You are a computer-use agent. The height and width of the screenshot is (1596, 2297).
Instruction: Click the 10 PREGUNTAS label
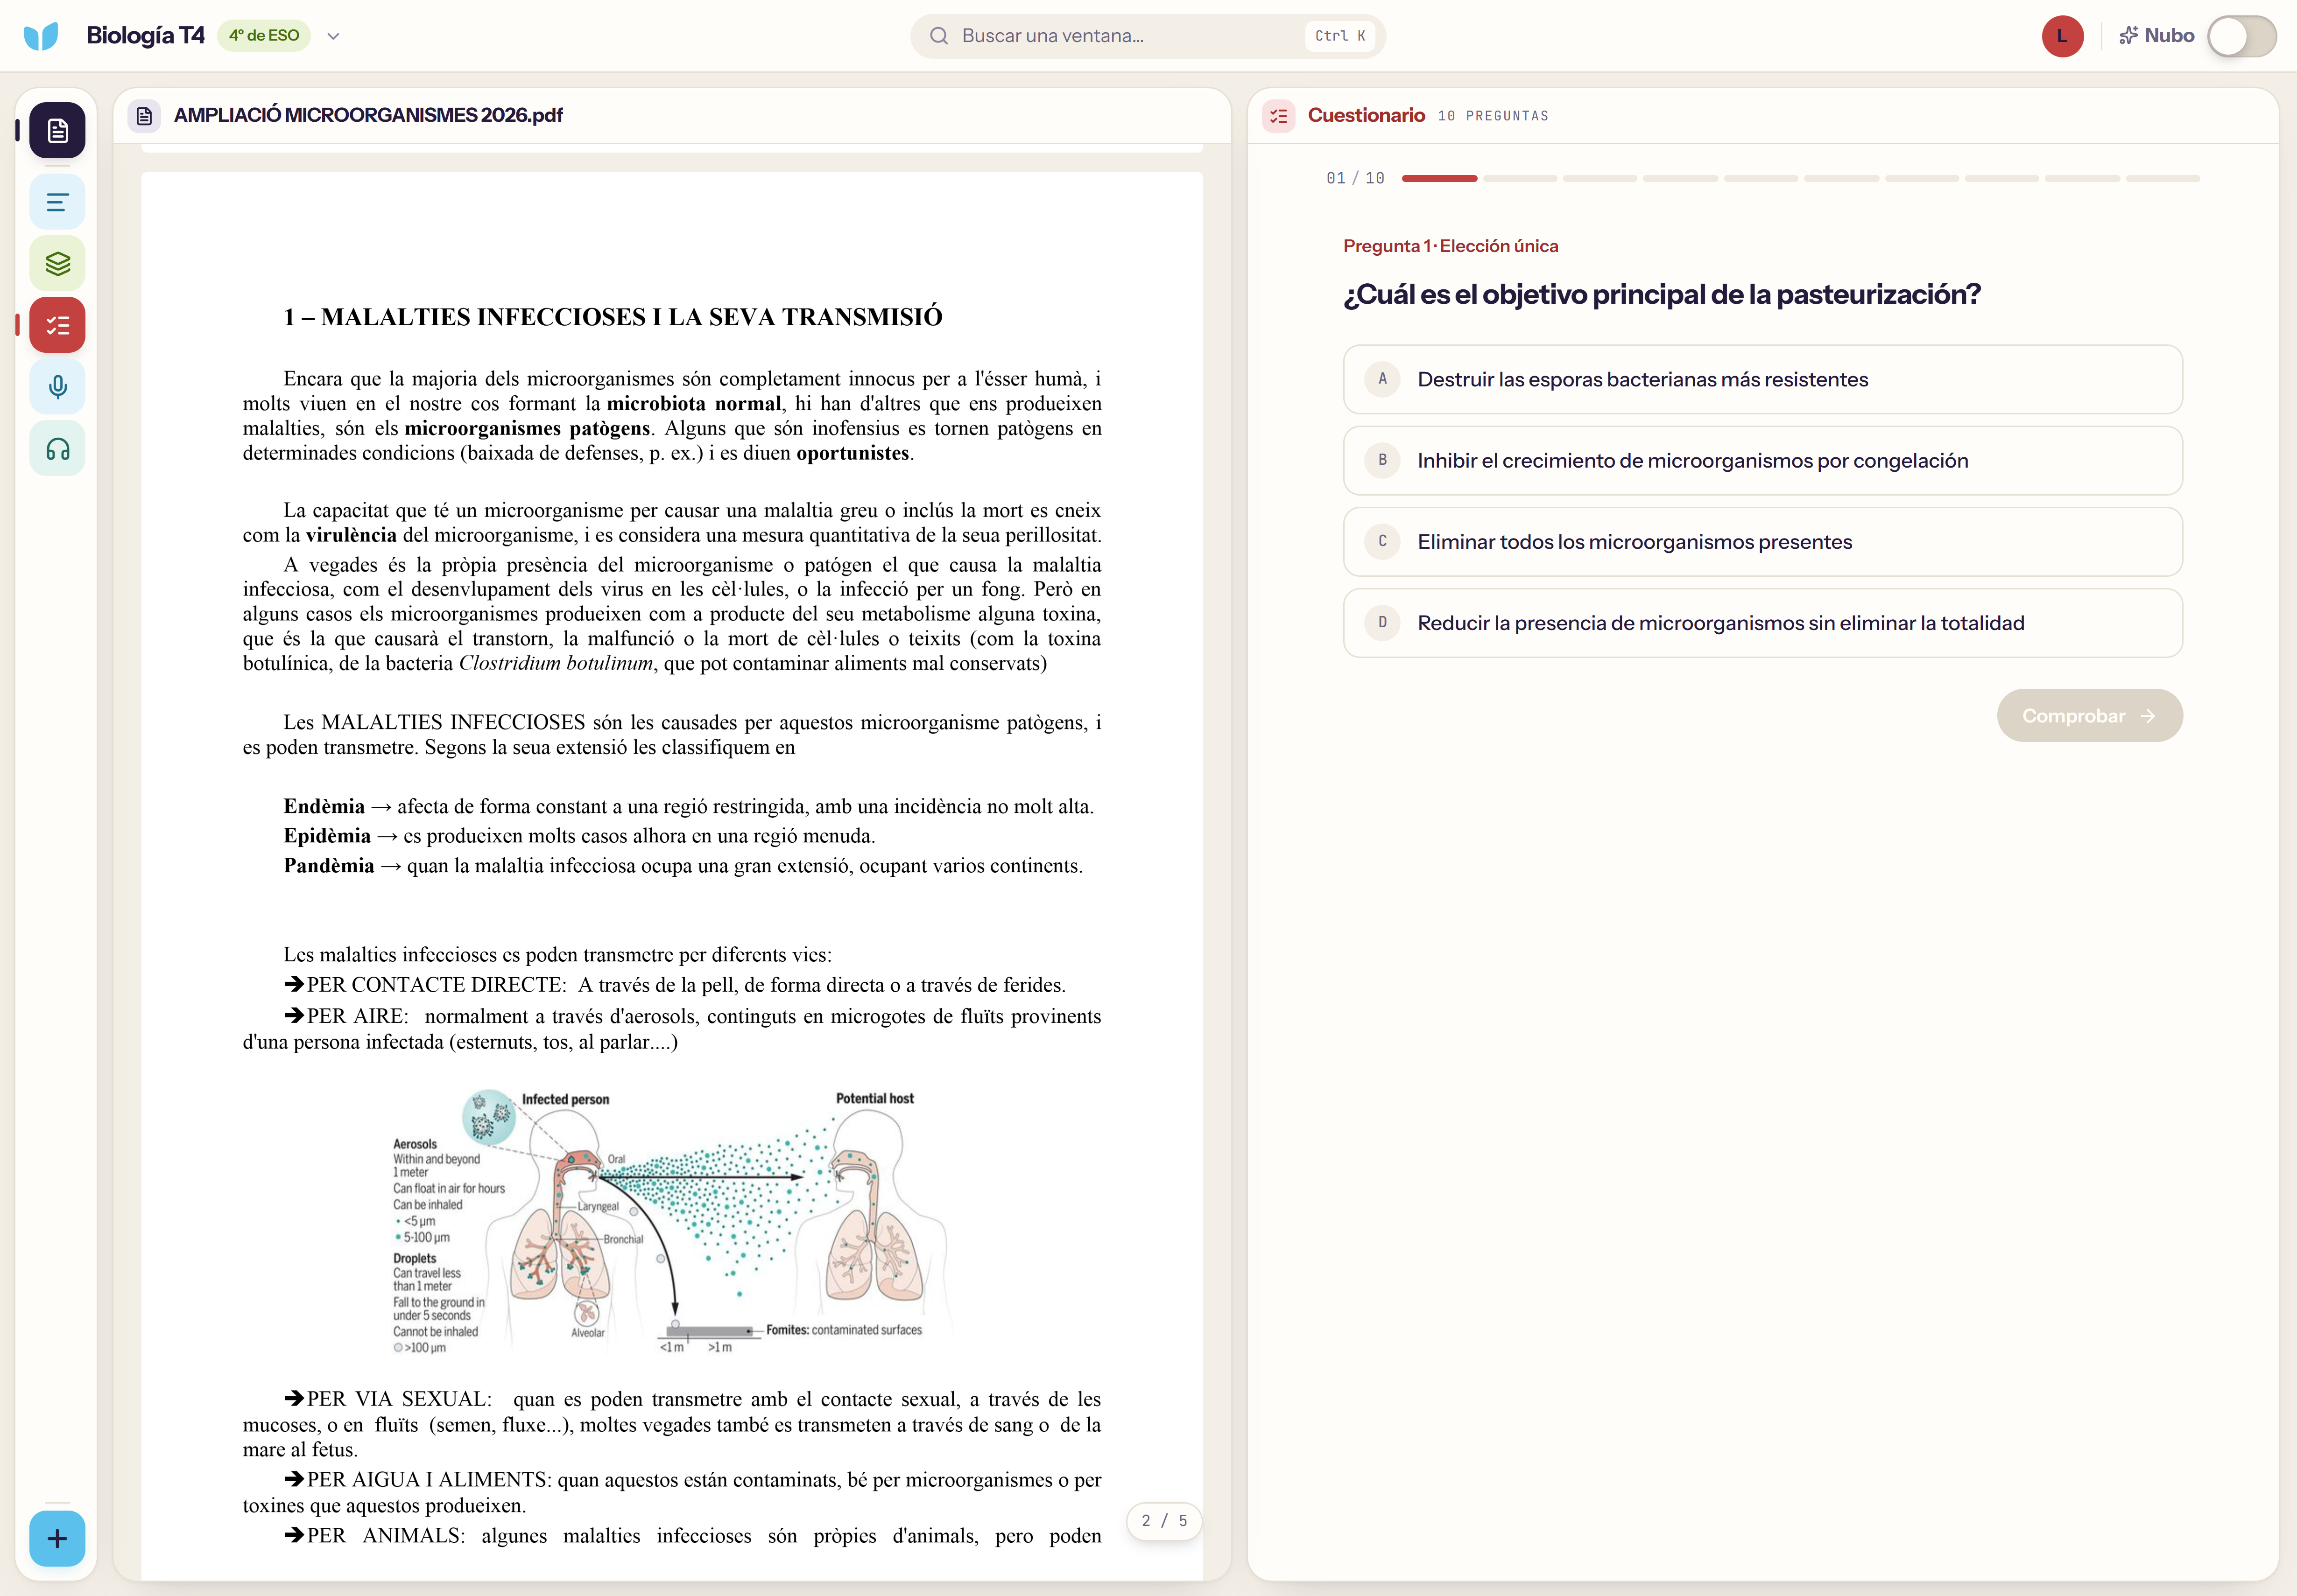1493,116
